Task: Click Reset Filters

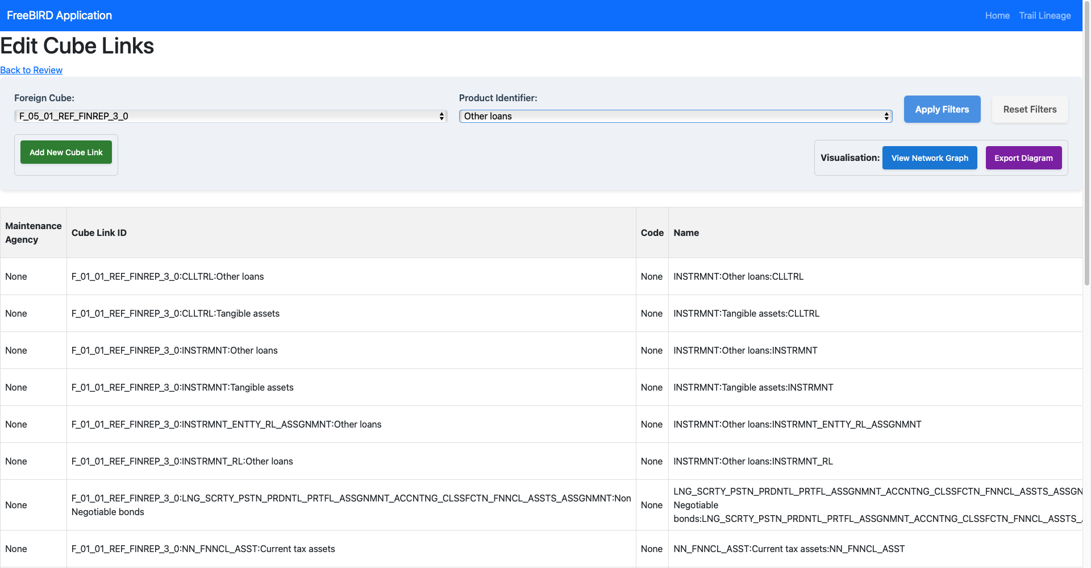Action: (x=1030, y=109)
